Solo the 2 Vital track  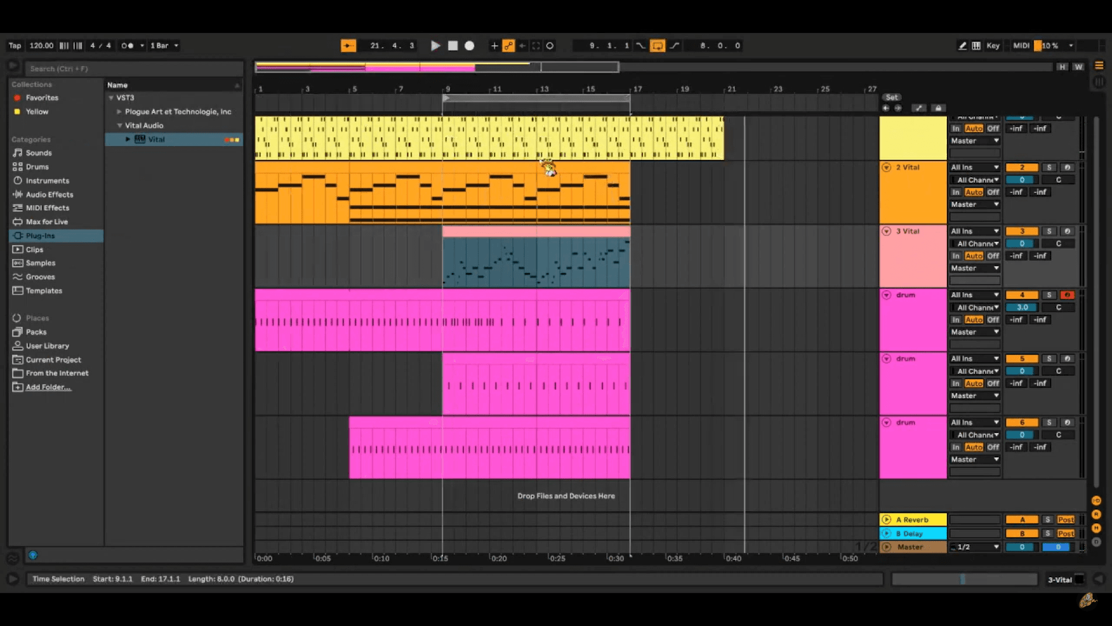[1050, 166]
